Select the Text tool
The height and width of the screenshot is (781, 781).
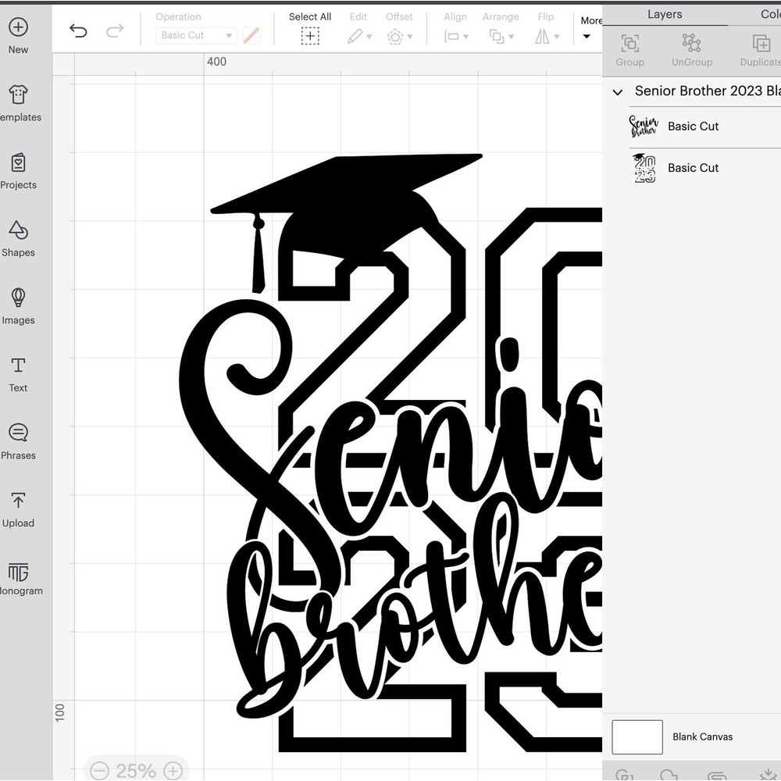tap(18, 366)
